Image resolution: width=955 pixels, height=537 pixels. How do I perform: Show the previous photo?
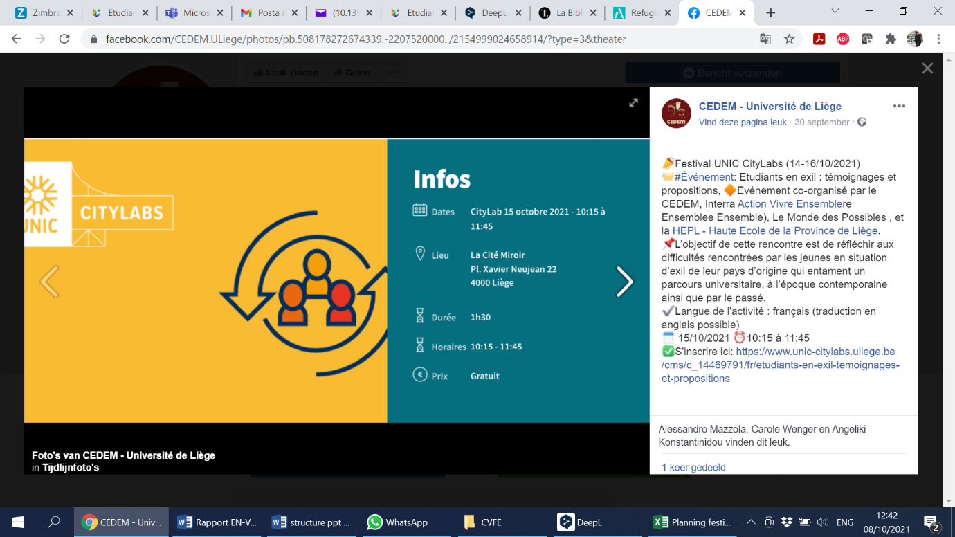click(x=49, y=282)
